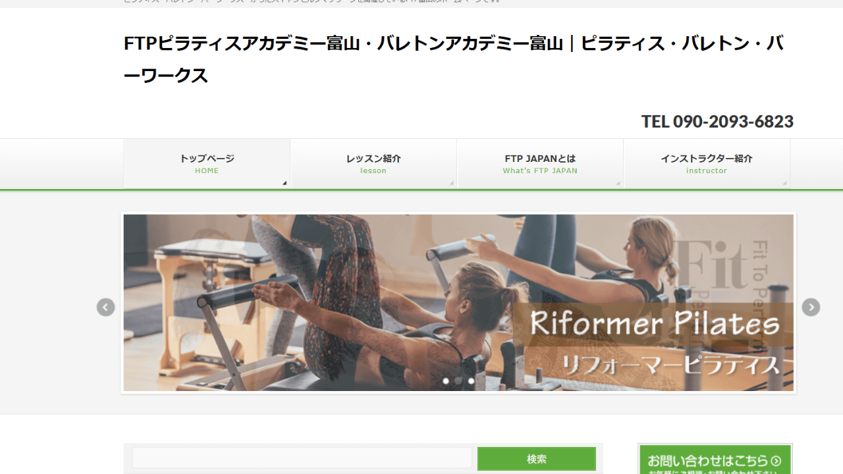Open the レッスン紹介 lesson menu item
Viewport: 843px width, 474px height.
tap(373, 164)
